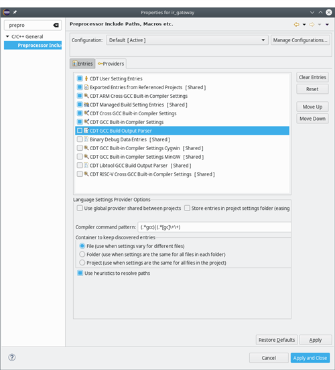Collapse the C/C++ General tree node
Viewport: 335px width, 370px height.
pos(7,37)
